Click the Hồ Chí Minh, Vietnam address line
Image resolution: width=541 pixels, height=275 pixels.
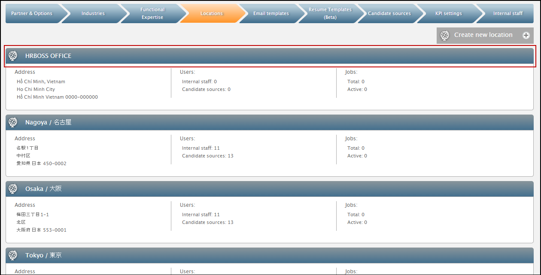(41, 82)
